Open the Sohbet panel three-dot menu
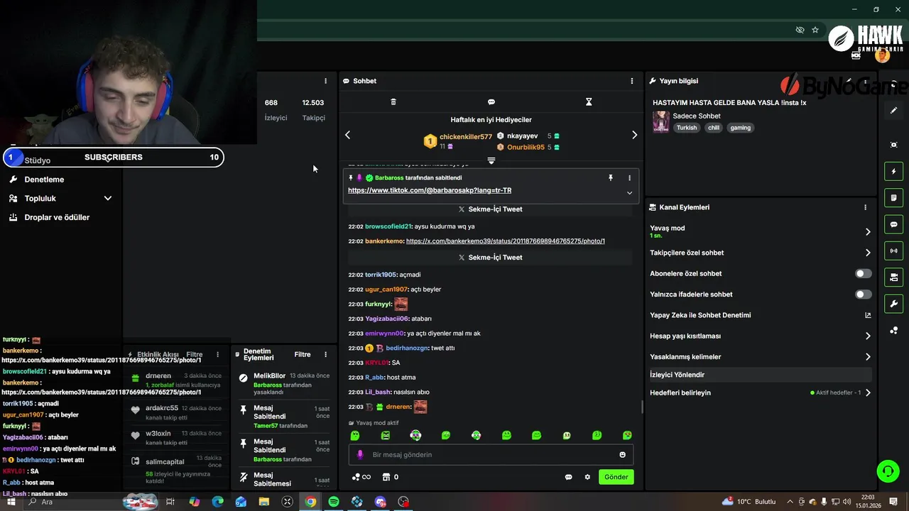The image size is (909, 511). [x=632, y=81]
